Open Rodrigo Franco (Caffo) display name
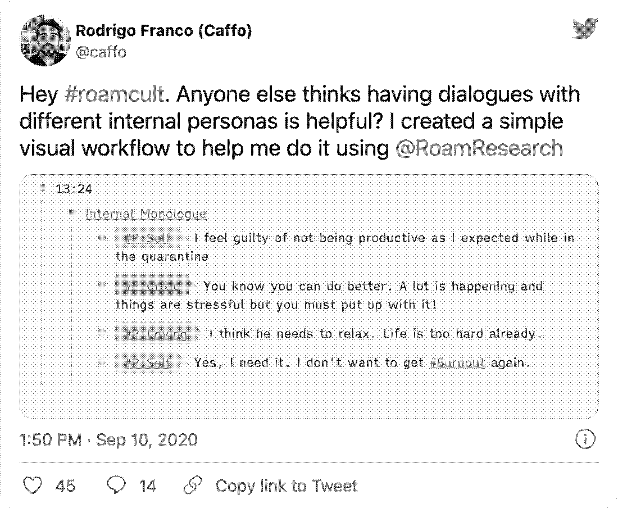Viewport: 618px width, 508px height. point(163,30)
